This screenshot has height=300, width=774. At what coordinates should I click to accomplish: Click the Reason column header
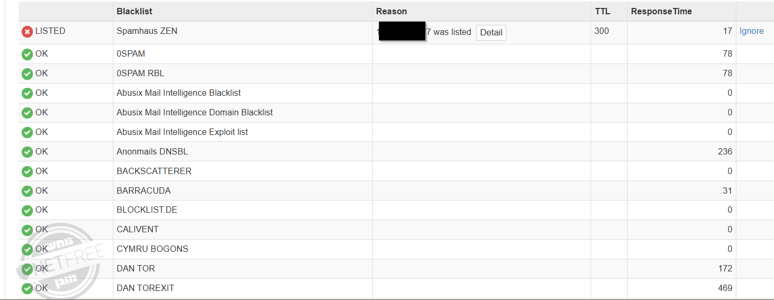coord(391,11)
